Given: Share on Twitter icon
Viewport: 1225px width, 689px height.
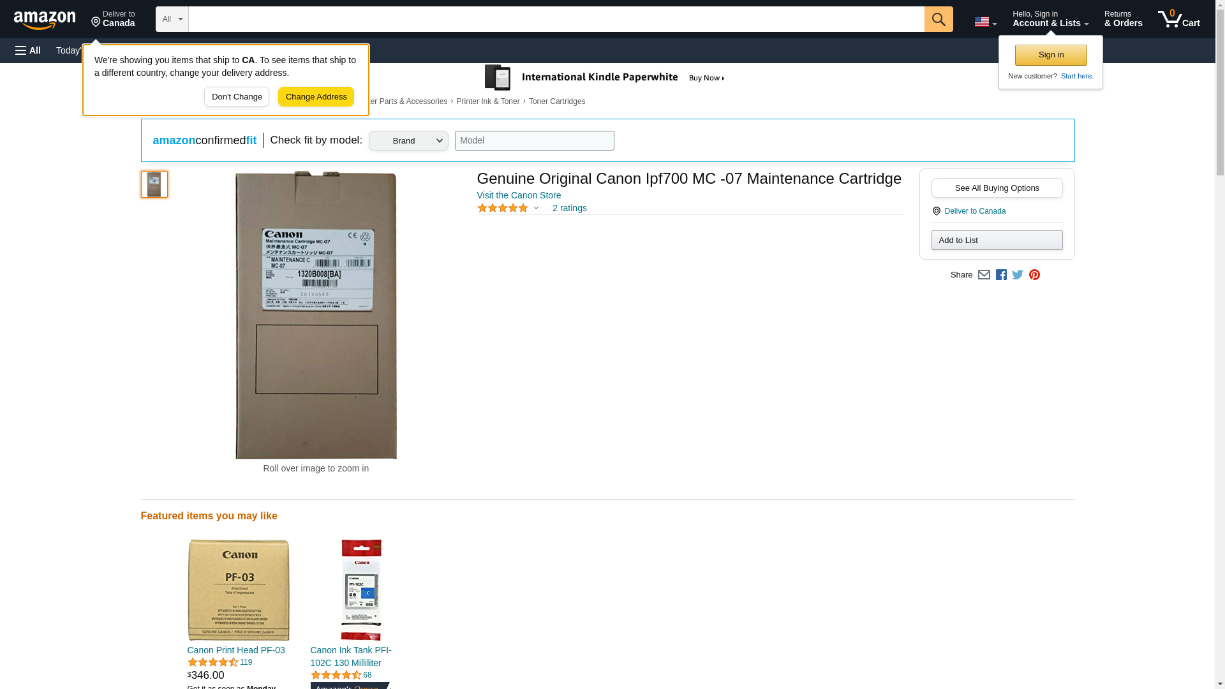Looking at the screenshot, I should pyautogui.click(x=1018, y=275).
